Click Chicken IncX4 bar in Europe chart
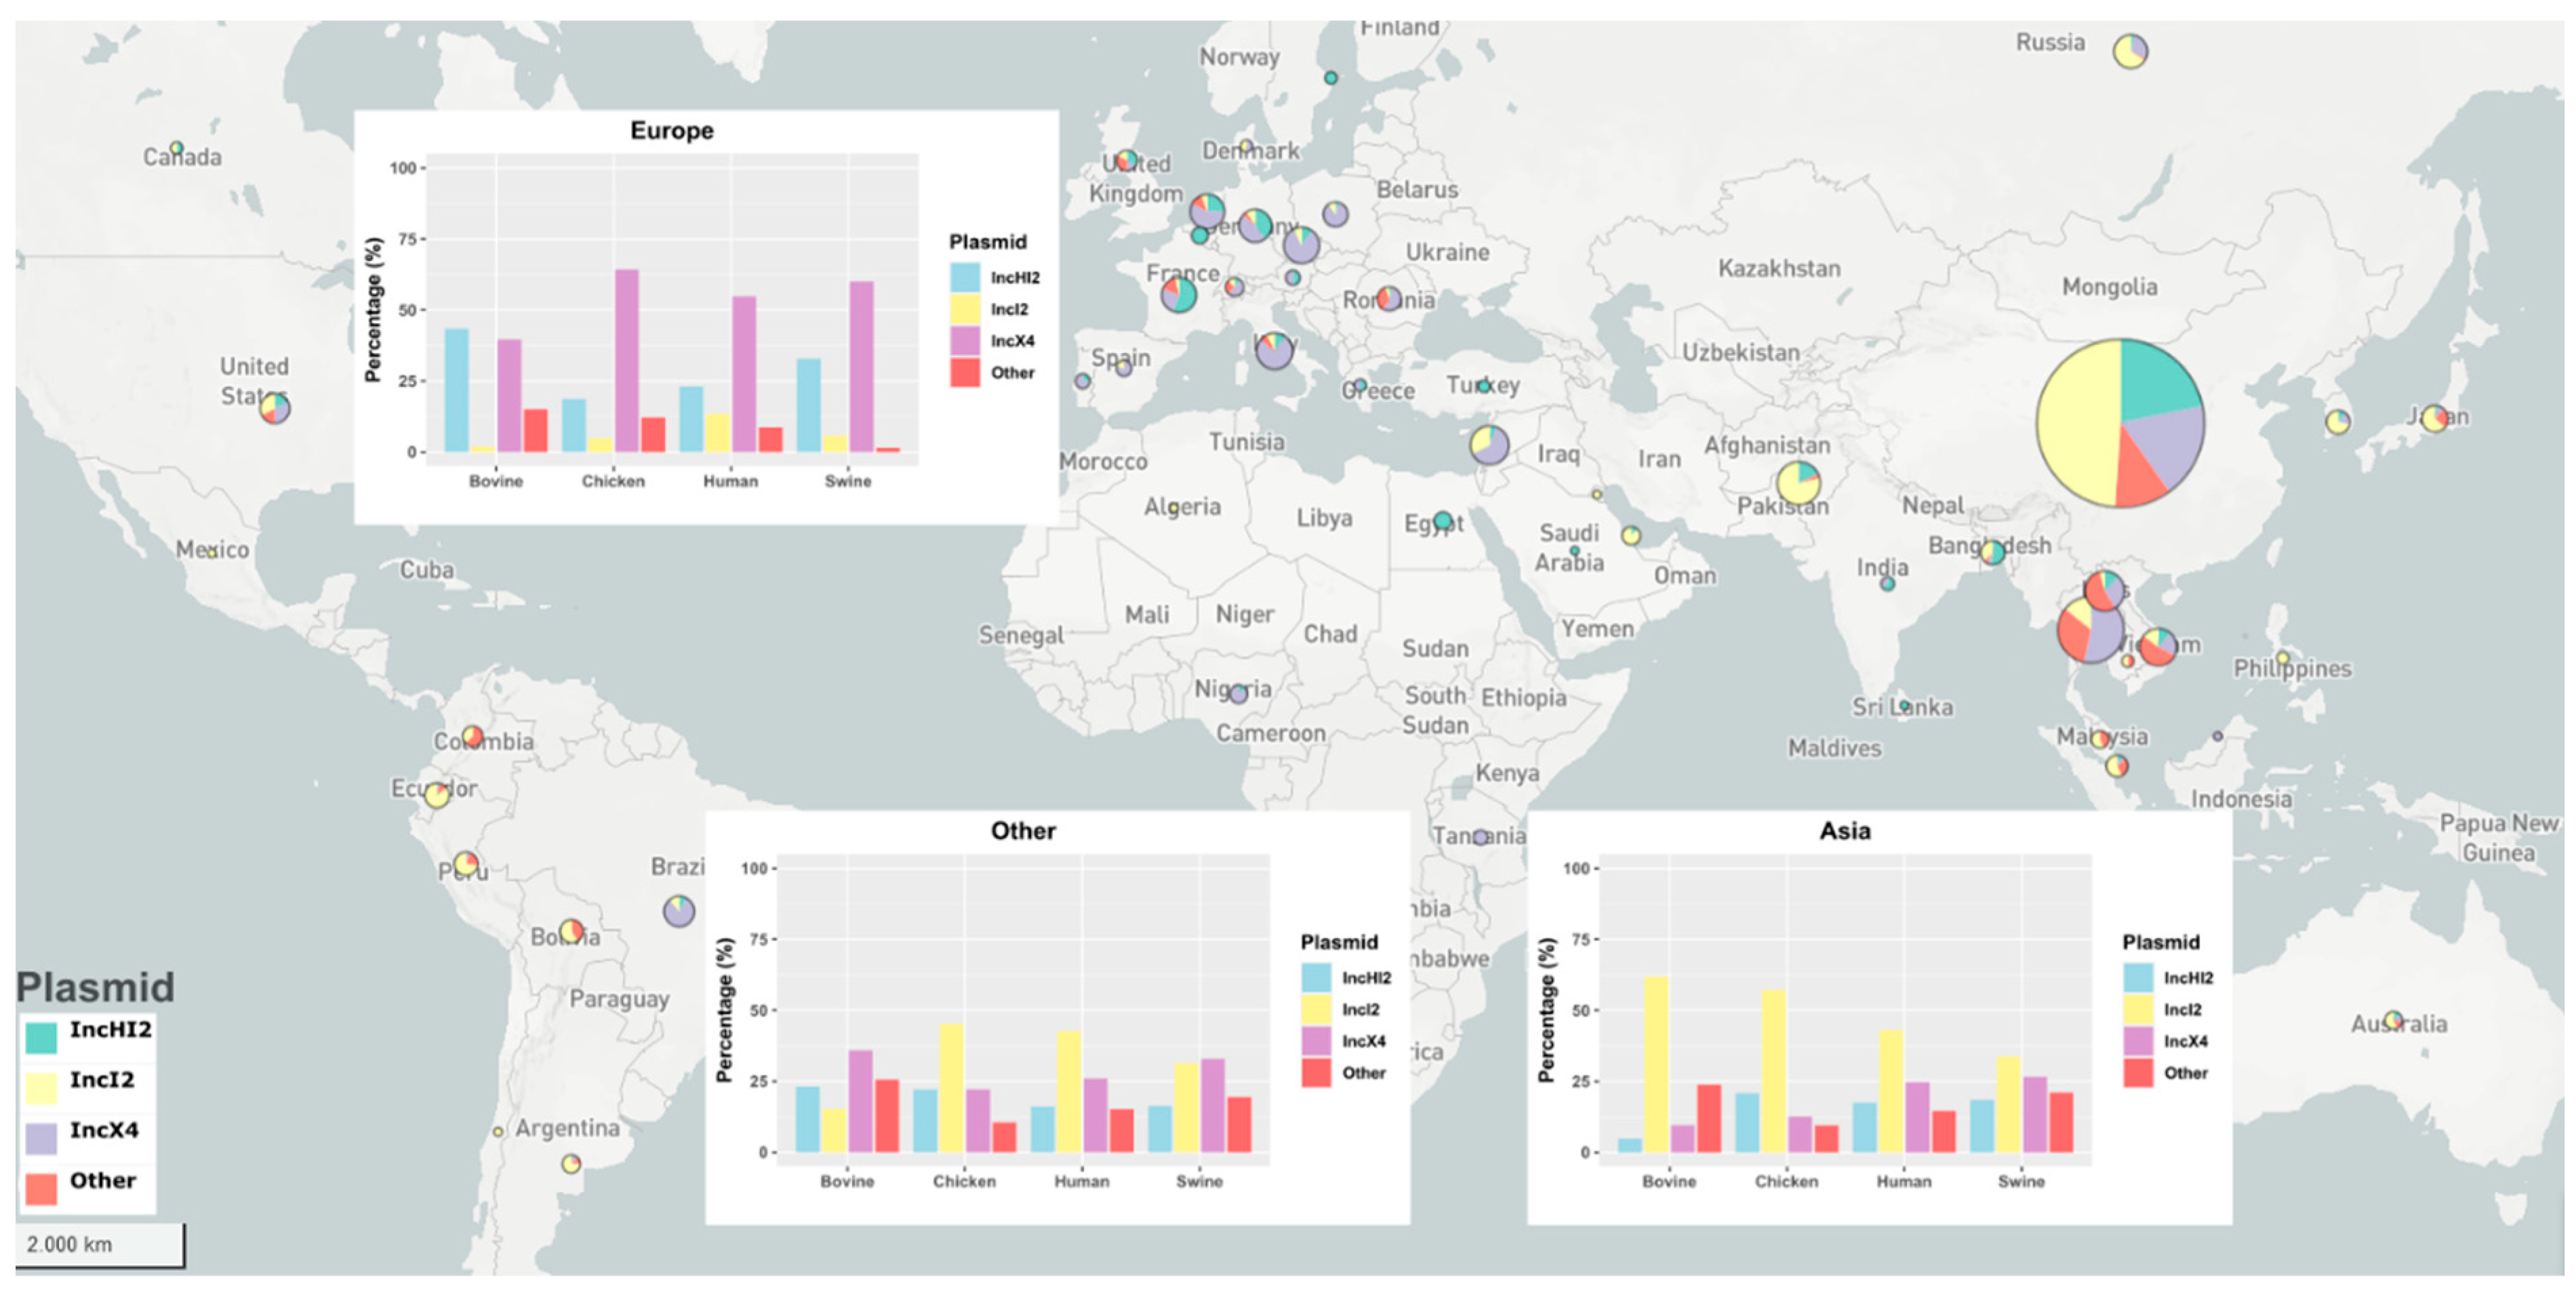 627,360
